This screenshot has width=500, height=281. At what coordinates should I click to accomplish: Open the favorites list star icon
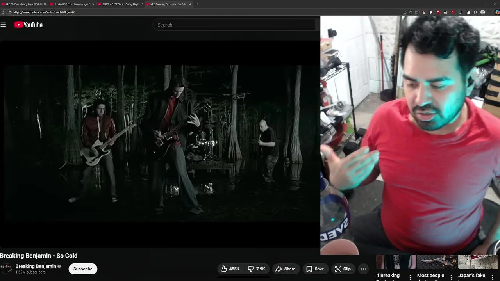coord(475,12)
